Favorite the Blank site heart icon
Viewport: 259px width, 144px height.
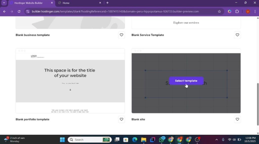click(237, 119)
